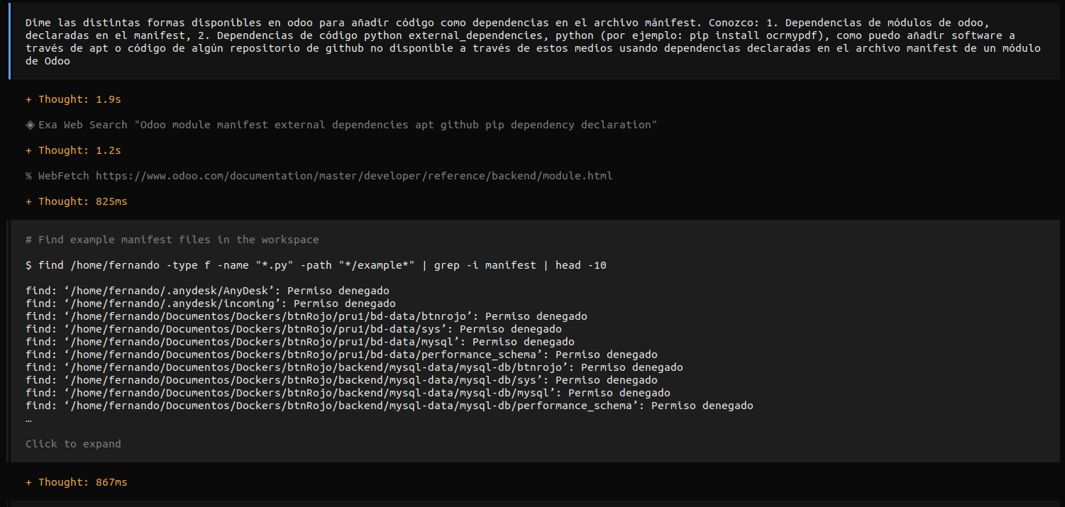Select the 'mysql-data/mysql-db/sys' error line

pyautogui.click(x=341, y=380)
